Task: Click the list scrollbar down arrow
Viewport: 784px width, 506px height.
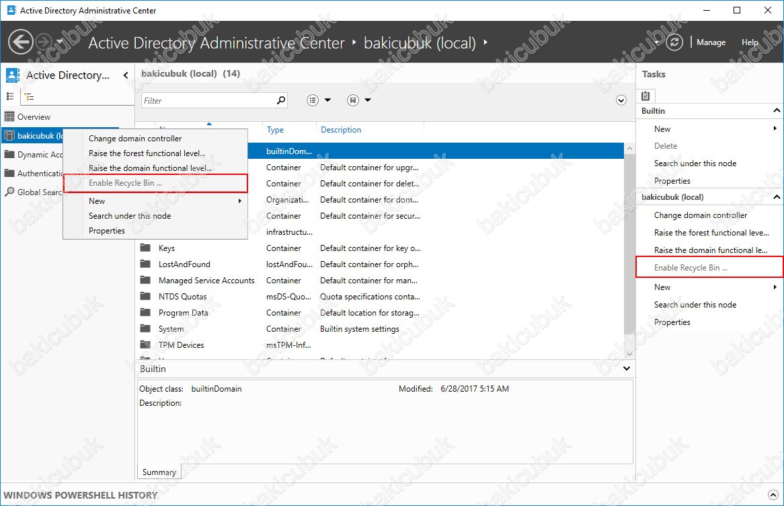Action: tap(629, 354)
